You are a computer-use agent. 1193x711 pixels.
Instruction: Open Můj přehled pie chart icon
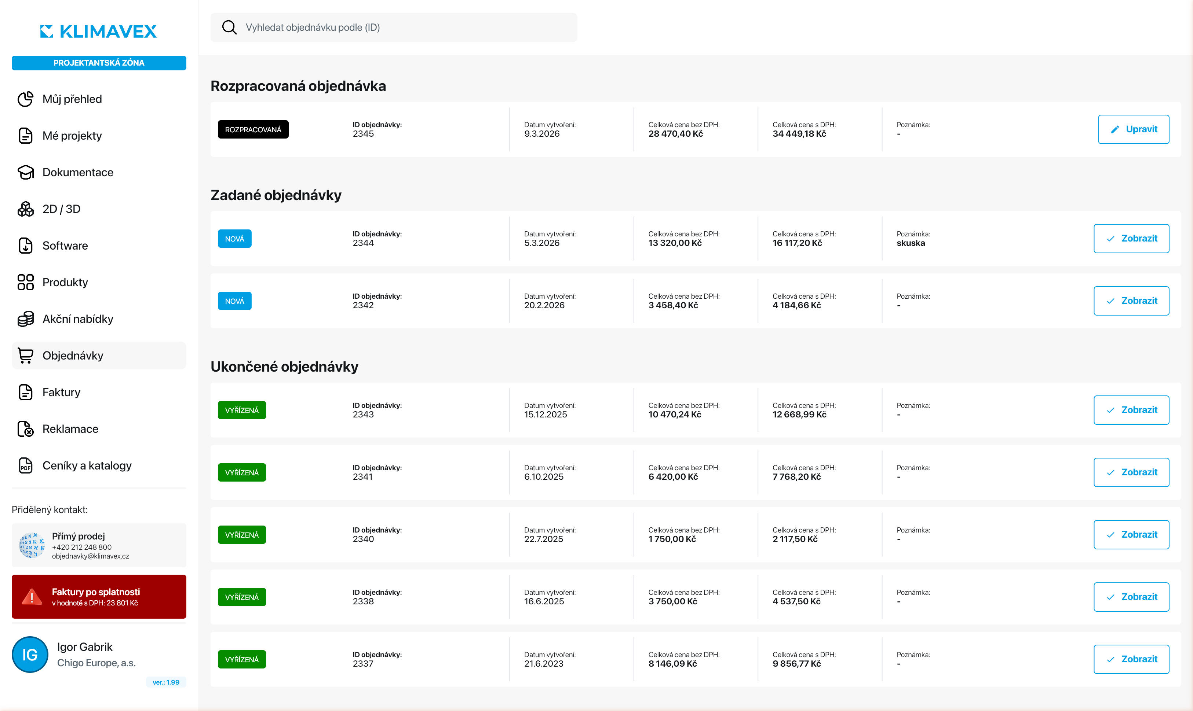pyautogui.click(x=25, y=99)
